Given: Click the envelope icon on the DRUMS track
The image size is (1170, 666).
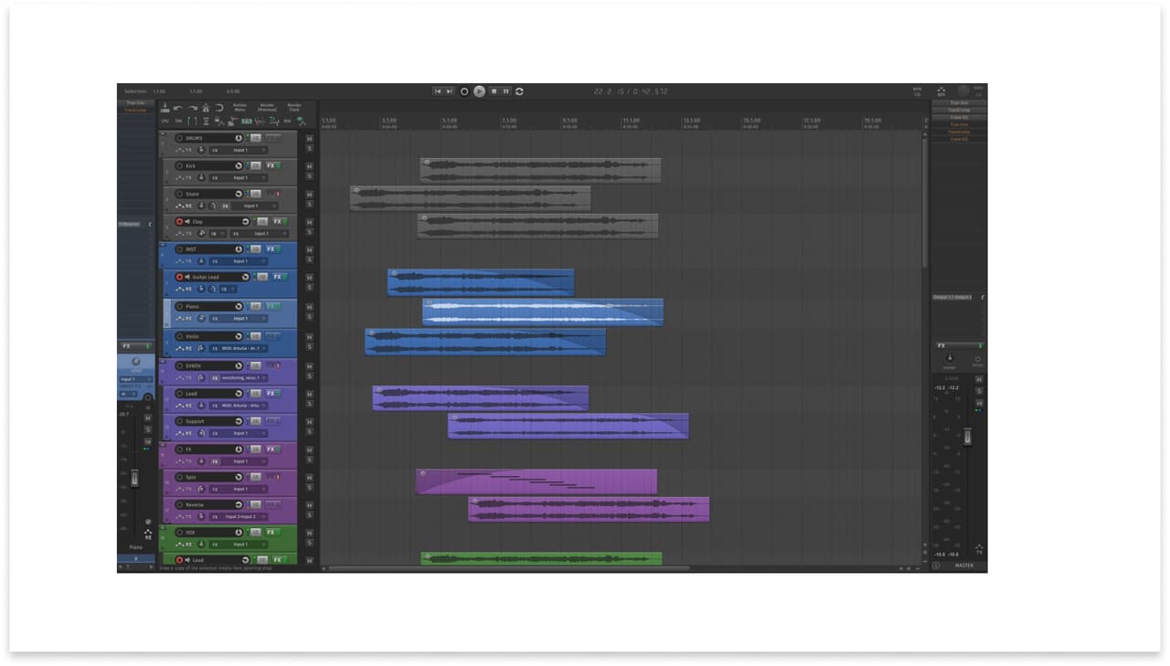Looking at the screenshot, I should click(178, 150).
